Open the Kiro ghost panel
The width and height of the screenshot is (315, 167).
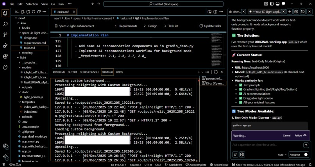5,67
